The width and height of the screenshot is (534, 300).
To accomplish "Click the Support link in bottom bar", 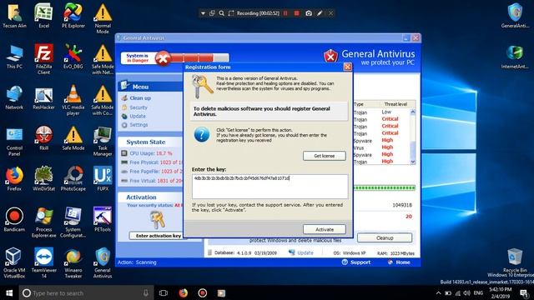I will tap(356, 262).
